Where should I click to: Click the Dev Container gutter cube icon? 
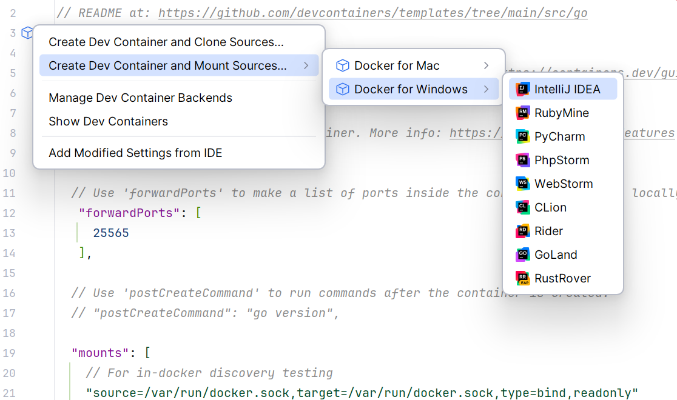click(27, 33)
